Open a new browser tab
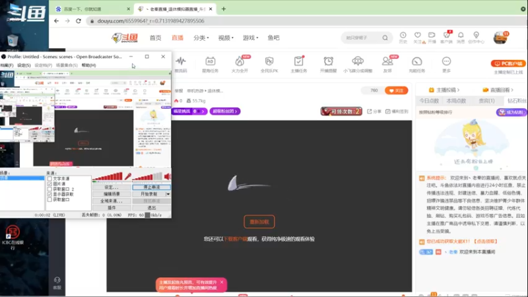528x297 pixels. 224,9
